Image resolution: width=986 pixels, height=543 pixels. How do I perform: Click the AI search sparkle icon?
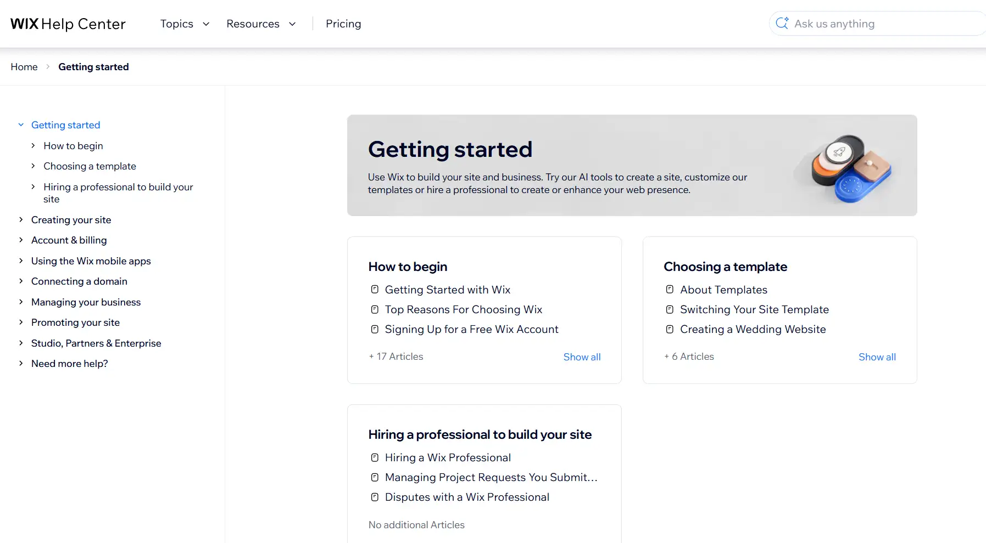(782, 23)
